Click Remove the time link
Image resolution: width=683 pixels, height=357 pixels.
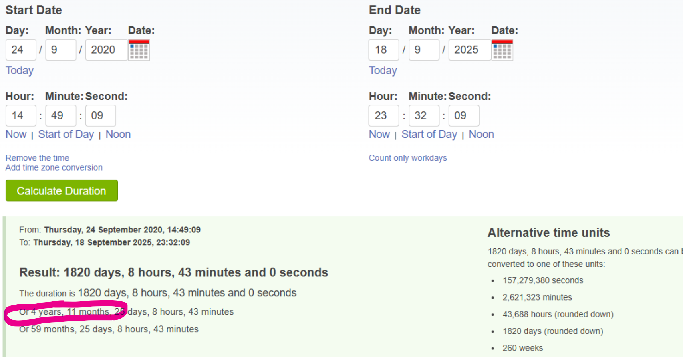click(x=37, y=158)
